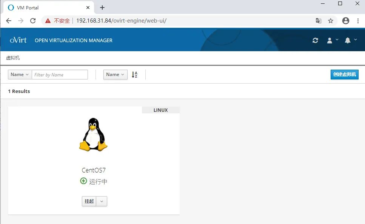Click the 虚拟机 breadcrumb link
Image resolution: width=365 pixels, height=224 pixels.
pyautogui.click(x=13, y=58)
